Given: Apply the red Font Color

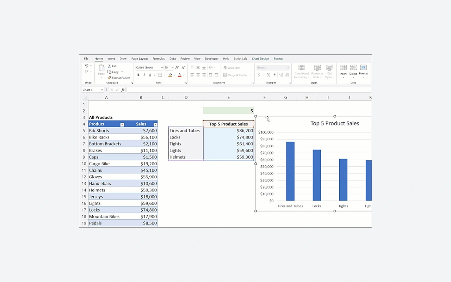Looking at the screenshot, I should pyautogui.click(x=179, y=75).
